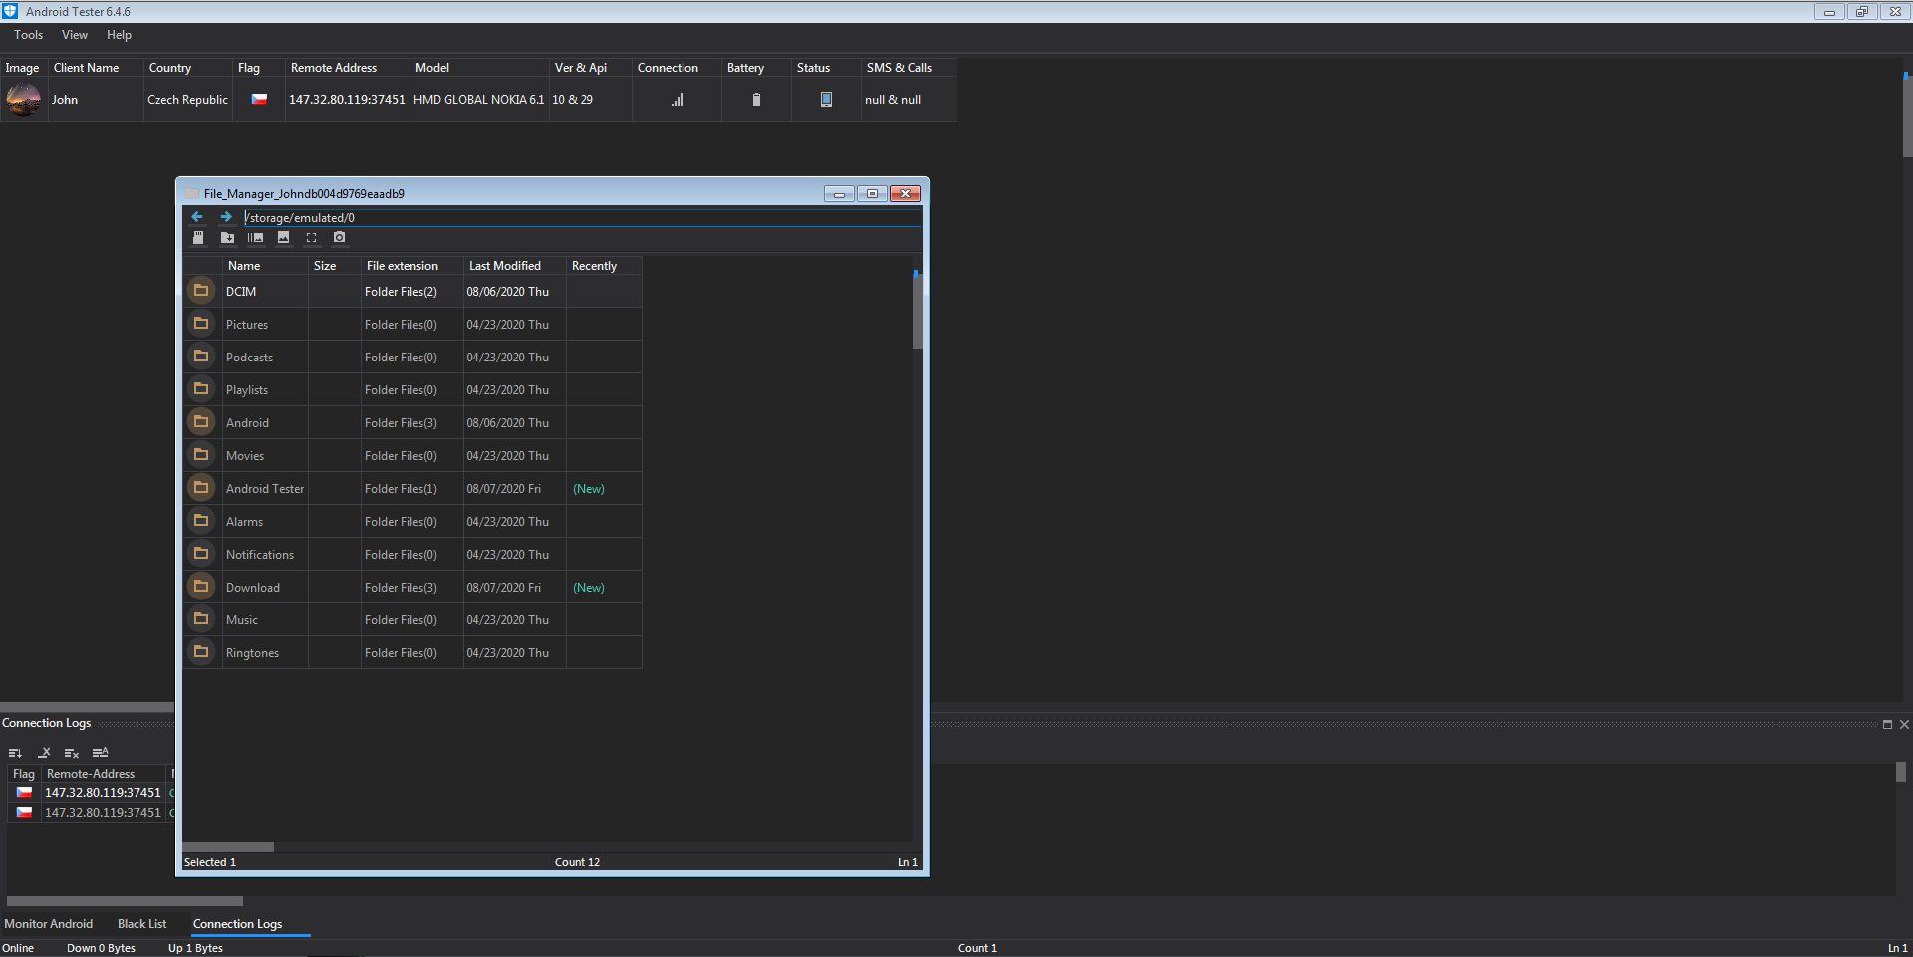Open the View menu

pyautogui.click(x=75, y=35)
